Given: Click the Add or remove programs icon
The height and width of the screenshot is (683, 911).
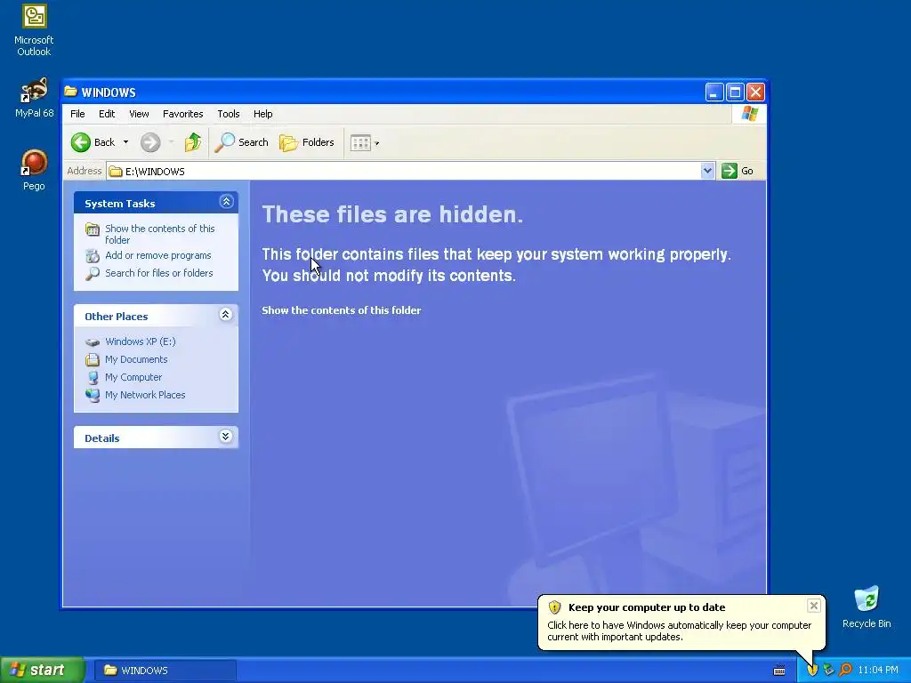Looking at the screenshot, I should 93,255.
